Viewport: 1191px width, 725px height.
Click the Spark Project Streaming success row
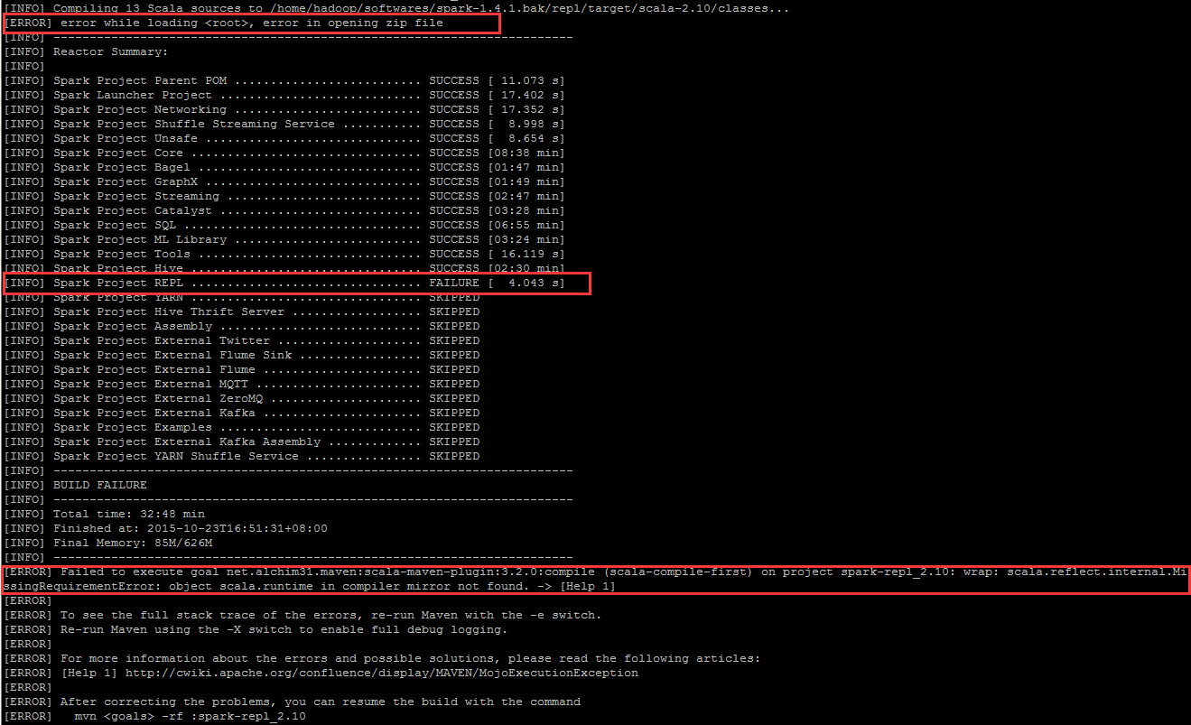pos(284,196)
